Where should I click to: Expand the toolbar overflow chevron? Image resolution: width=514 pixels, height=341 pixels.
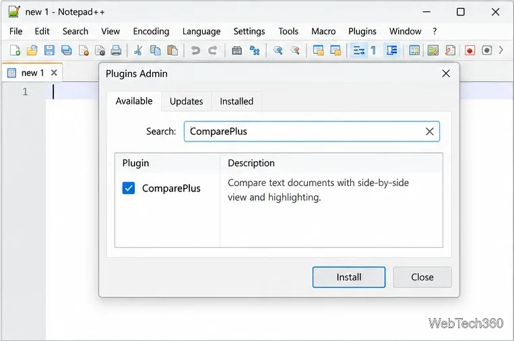click(501, 50)
